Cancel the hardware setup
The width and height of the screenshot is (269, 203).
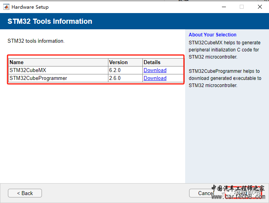206,193
